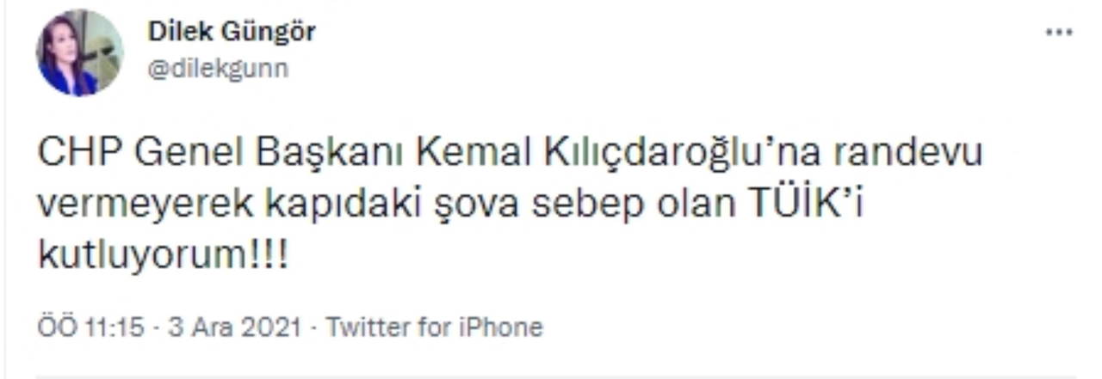Click the date 3 Ara 2021
The height and width of the screenshot is (379, 1102).
[231, 327]
